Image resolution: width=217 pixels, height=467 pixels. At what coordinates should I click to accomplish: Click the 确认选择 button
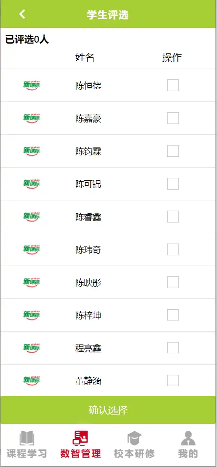click(x=108, y=410)
